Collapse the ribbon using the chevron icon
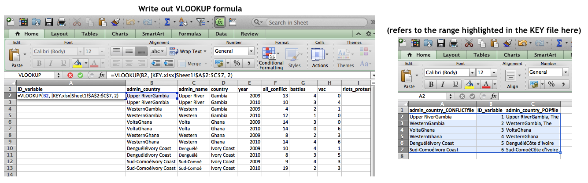 coord(358,34)
